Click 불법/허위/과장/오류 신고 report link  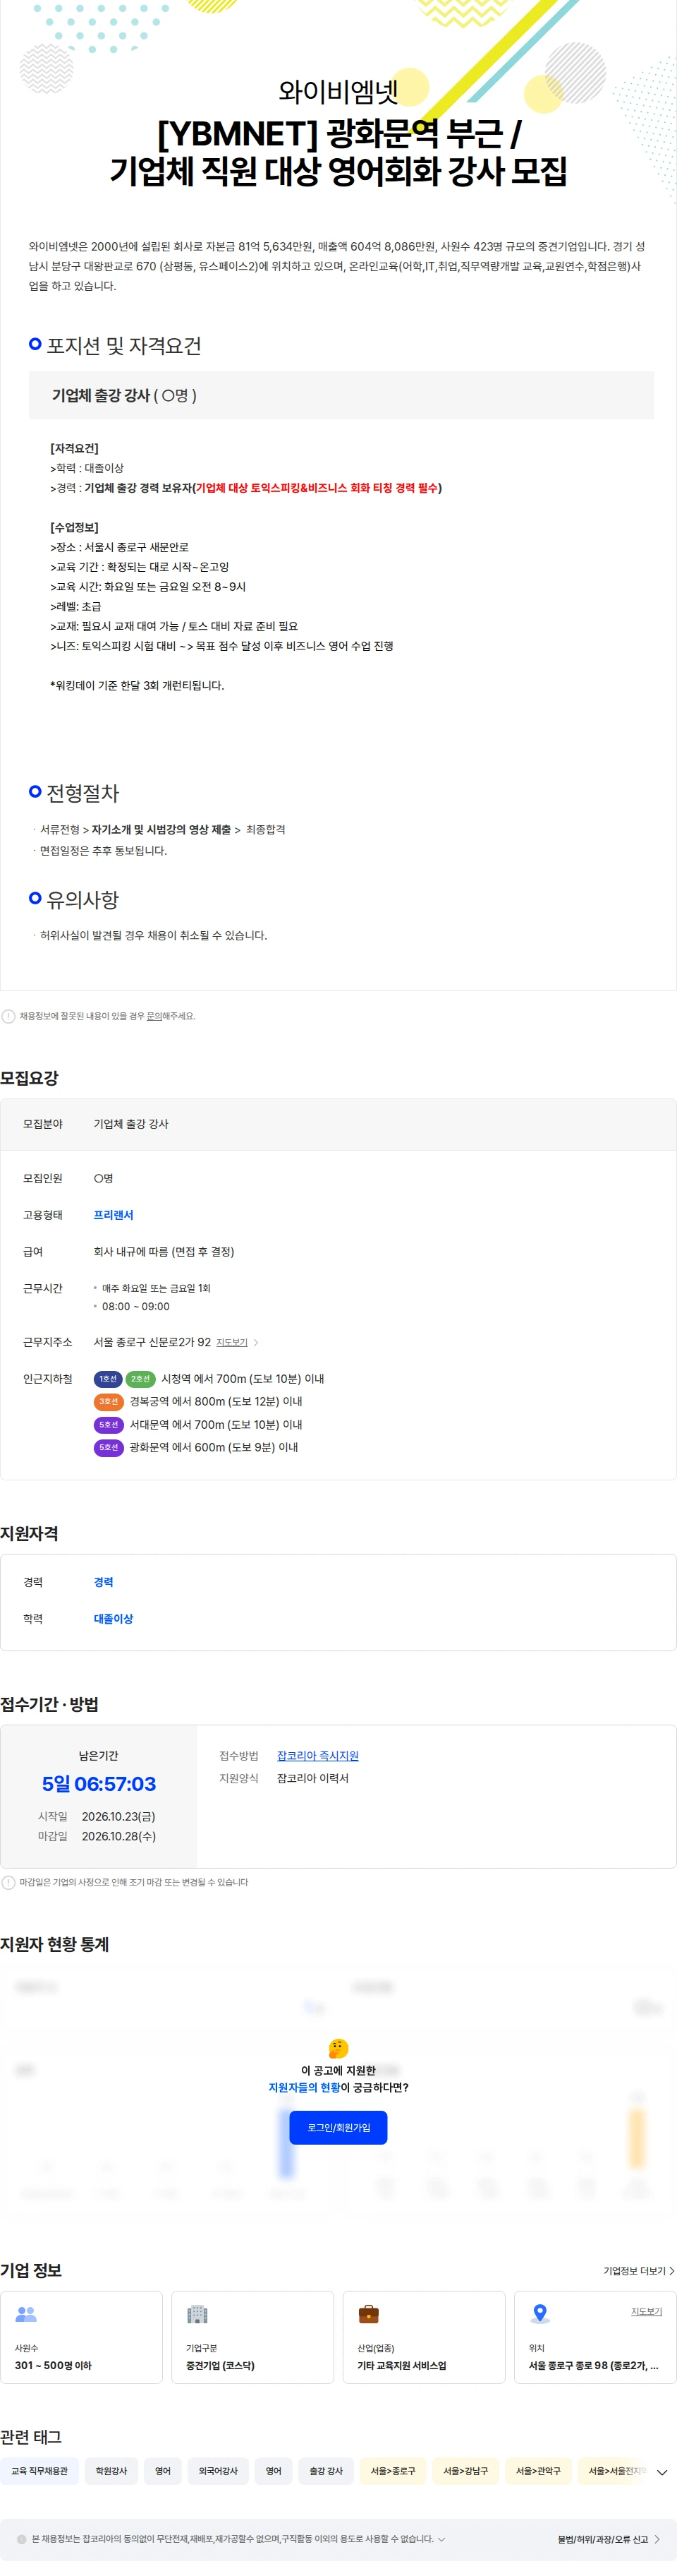click(x=602, y=2539)
